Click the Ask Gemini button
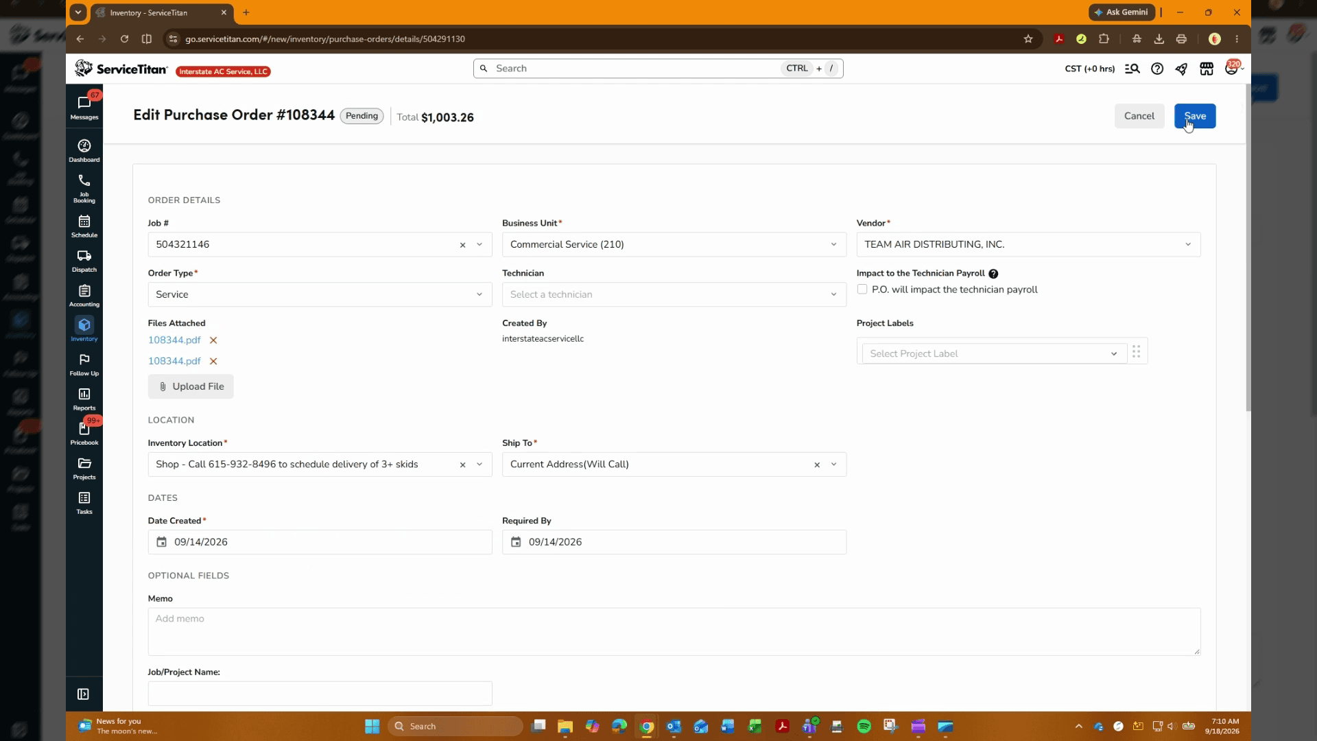Viewport: 1317px width, 741px height. [1122, 12]
